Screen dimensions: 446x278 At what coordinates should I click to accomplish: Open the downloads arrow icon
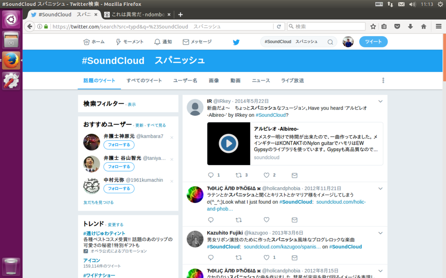click(x=410, y=26)
